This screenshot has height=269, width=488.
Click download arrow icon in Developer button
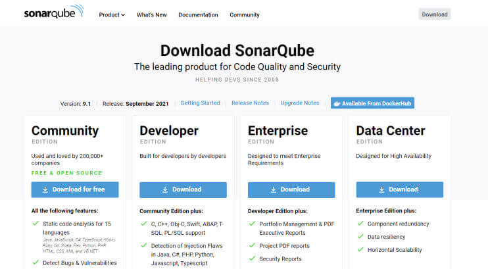(165, 189)
